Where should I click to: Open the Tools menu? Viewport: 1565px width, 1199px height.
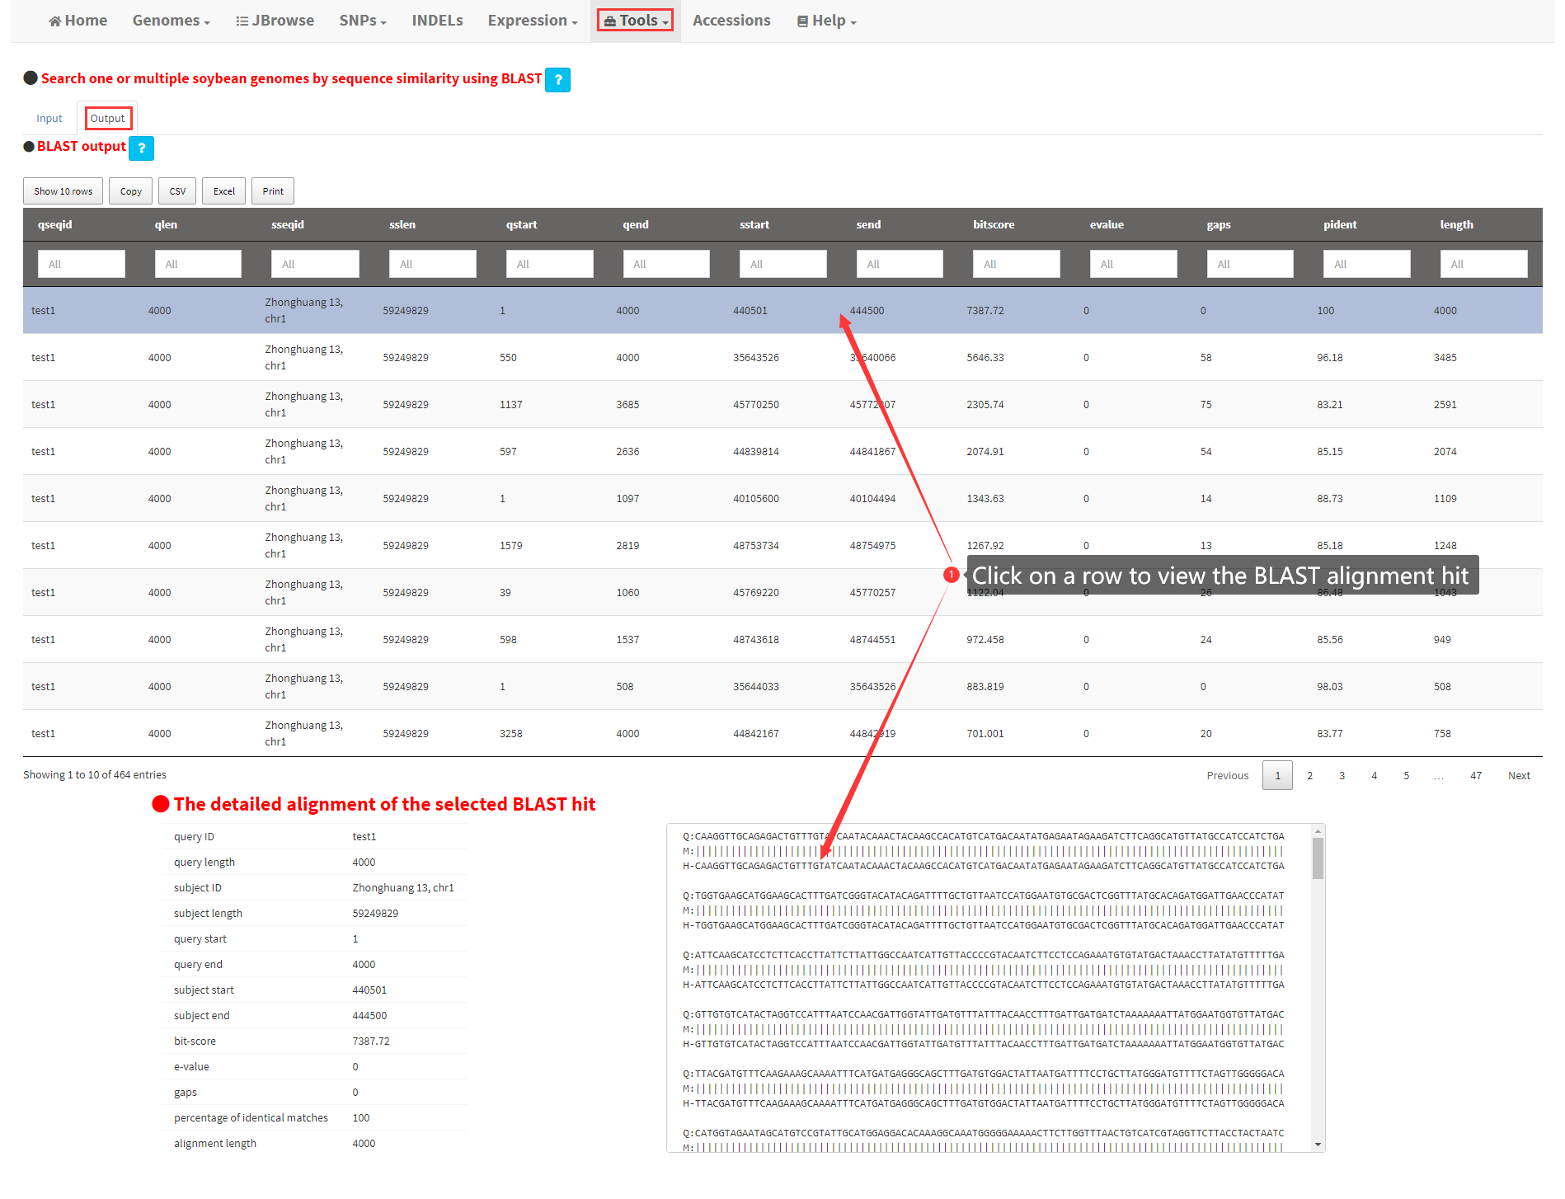[x=635, y=21]
